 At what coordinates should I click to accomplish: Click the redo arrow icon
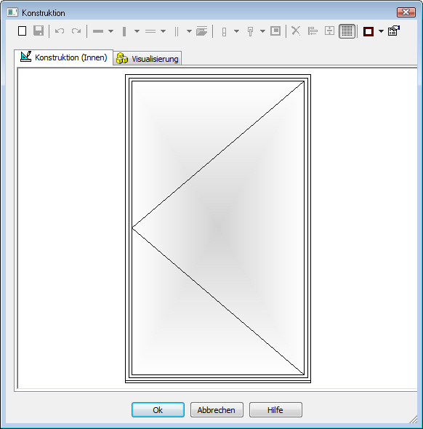click(76, 31)
